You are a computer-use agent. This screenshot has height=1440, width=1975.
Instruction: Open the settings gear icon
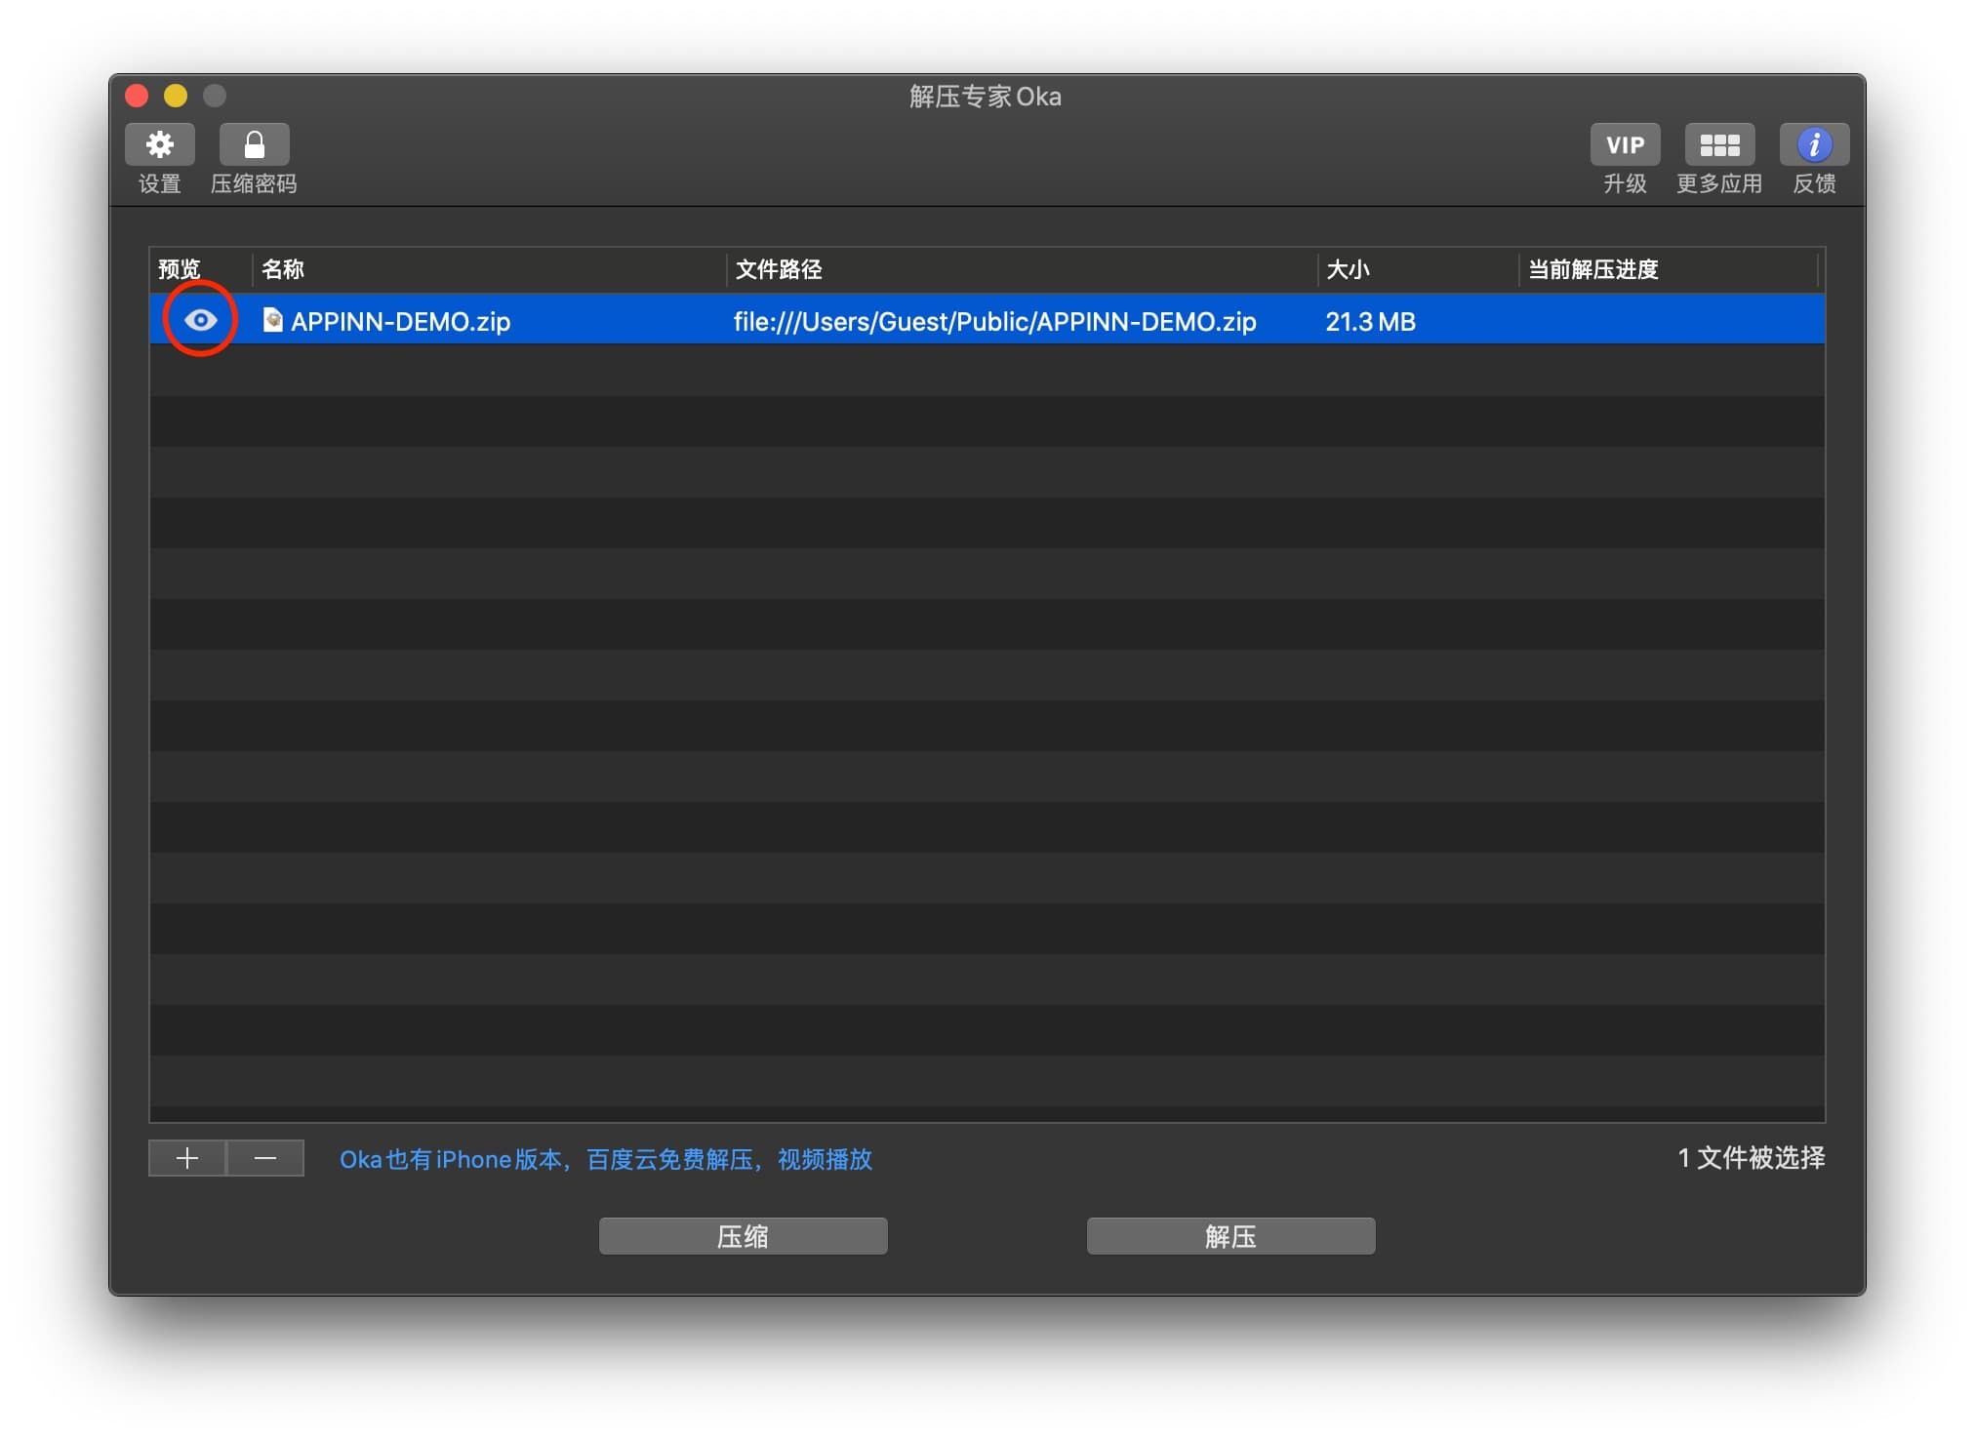(x=160, y=144)
